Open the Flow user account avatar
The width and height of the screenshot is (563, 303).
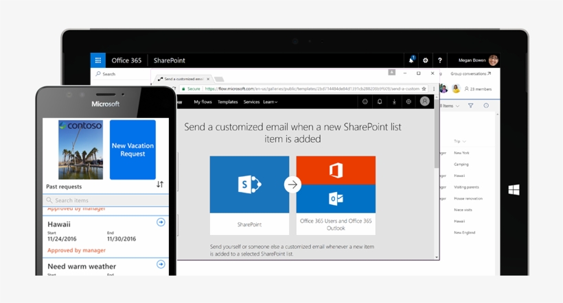click(x=424, y=101)
